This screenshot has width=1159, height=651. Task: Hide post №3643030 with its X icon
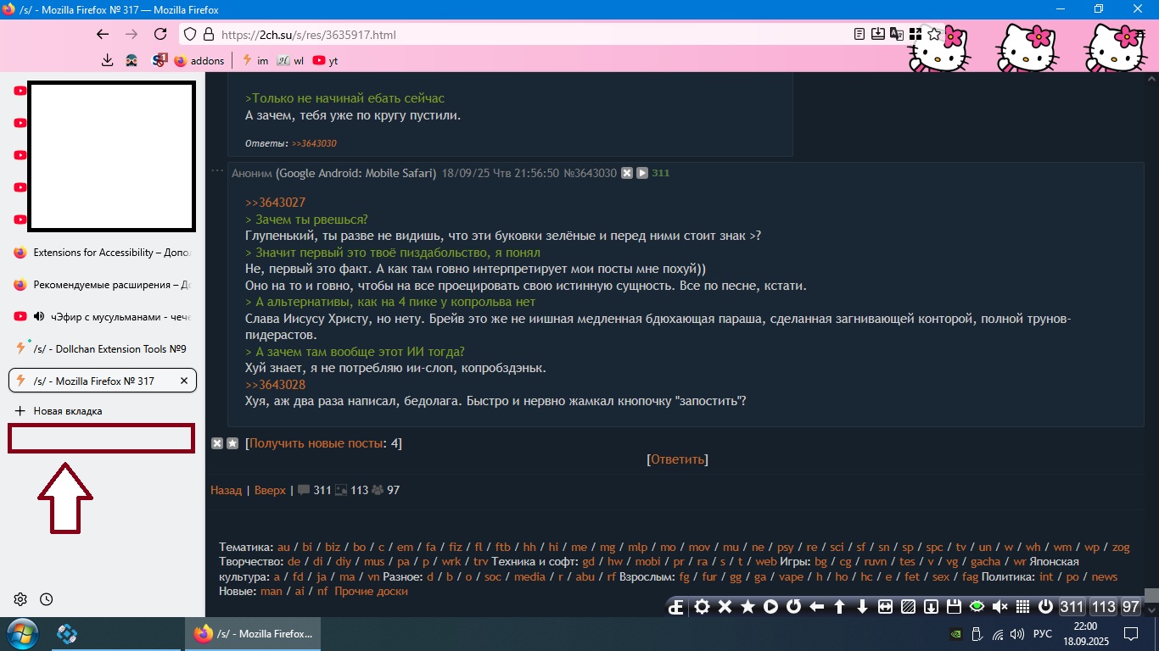click(x=627, y=173)
